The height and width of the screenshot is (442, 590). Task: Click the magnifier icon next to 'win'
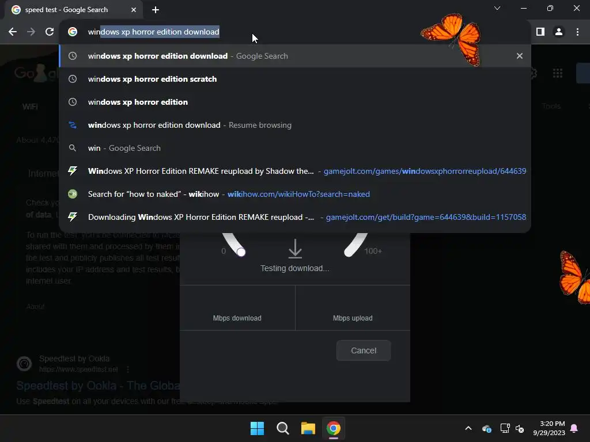[73, 148]
